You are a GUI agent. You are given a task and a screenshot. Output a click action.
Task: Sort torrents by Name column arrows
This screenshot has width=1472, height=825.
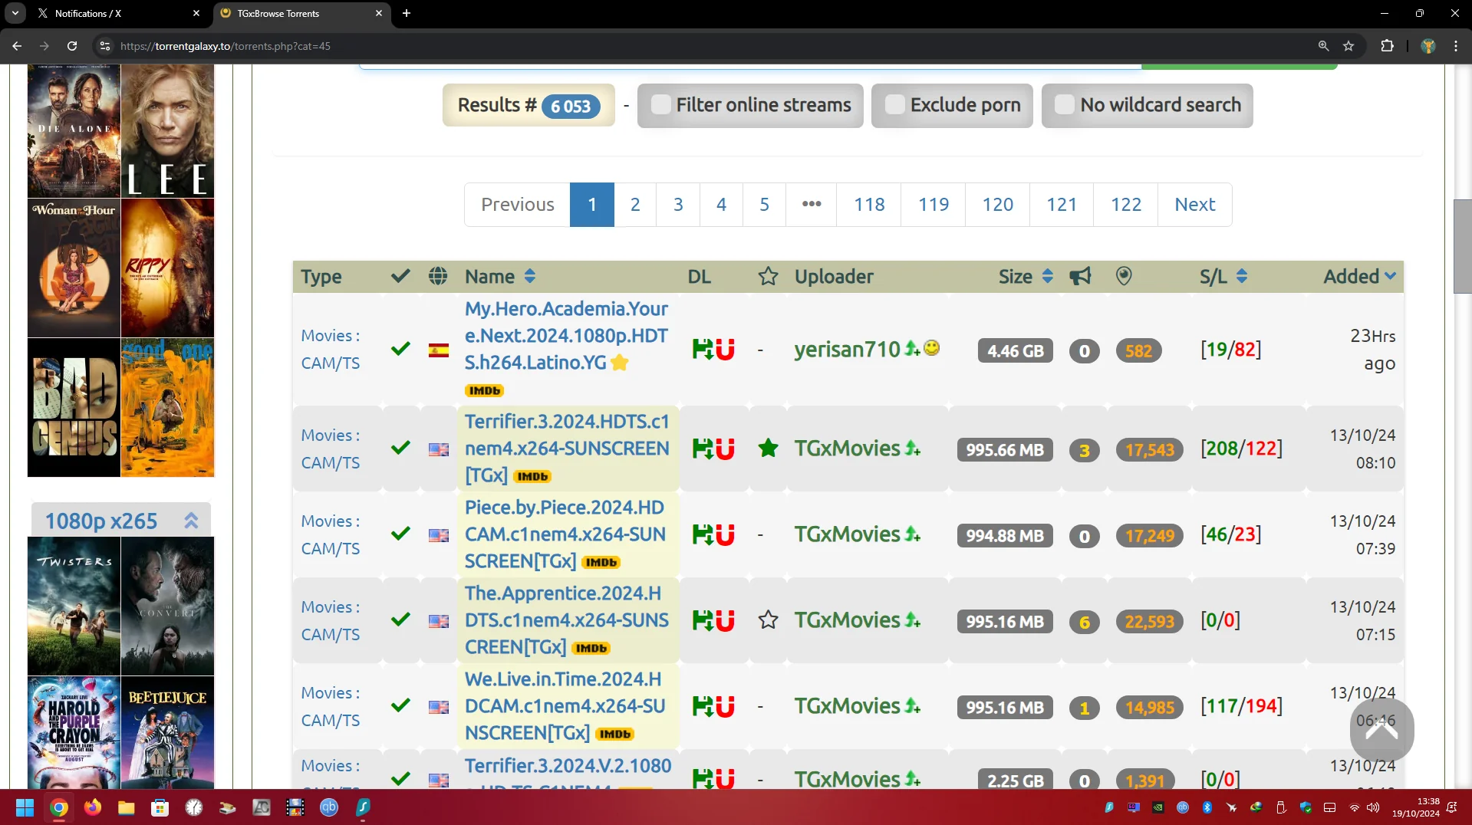(x=529, y=276)
